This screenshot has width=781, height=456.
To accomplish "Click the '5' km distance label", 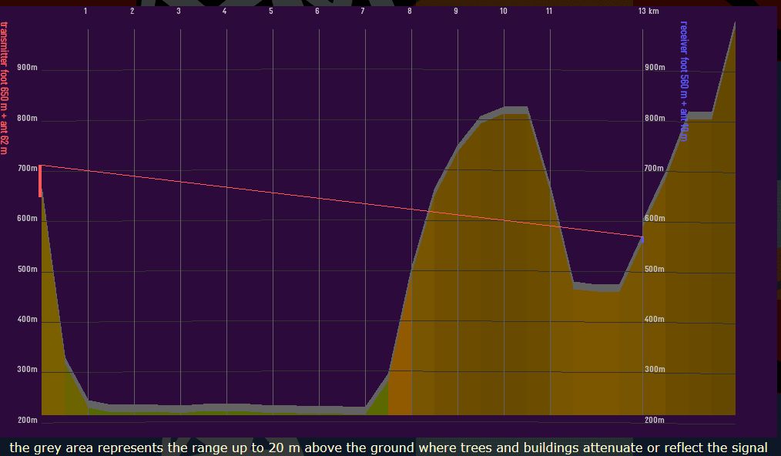I will tap(271, 11).
